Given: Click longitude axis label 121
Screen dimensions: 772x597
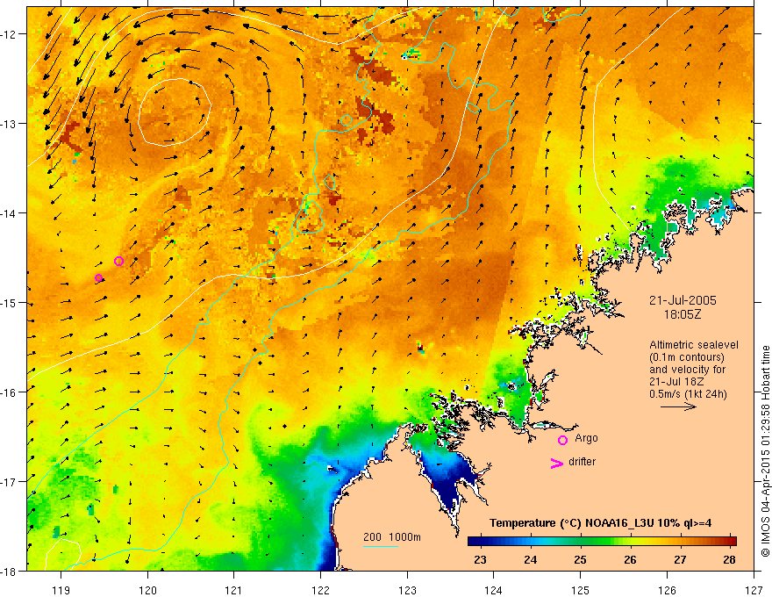Looking at the screenshot, I should click(234, 590).
